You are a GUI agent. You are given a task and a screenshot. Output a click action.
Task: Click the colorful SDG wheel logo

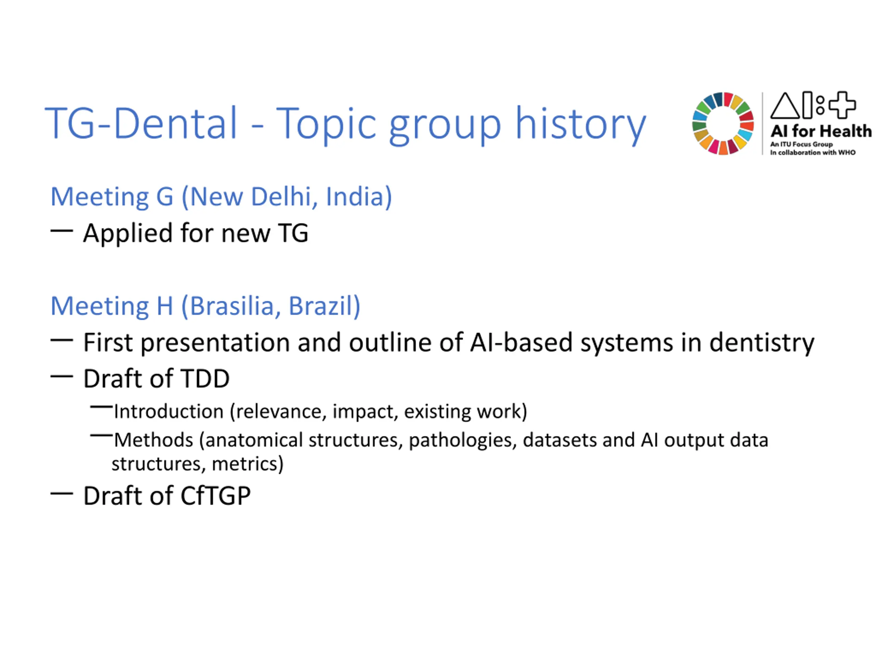click(723, 124)
